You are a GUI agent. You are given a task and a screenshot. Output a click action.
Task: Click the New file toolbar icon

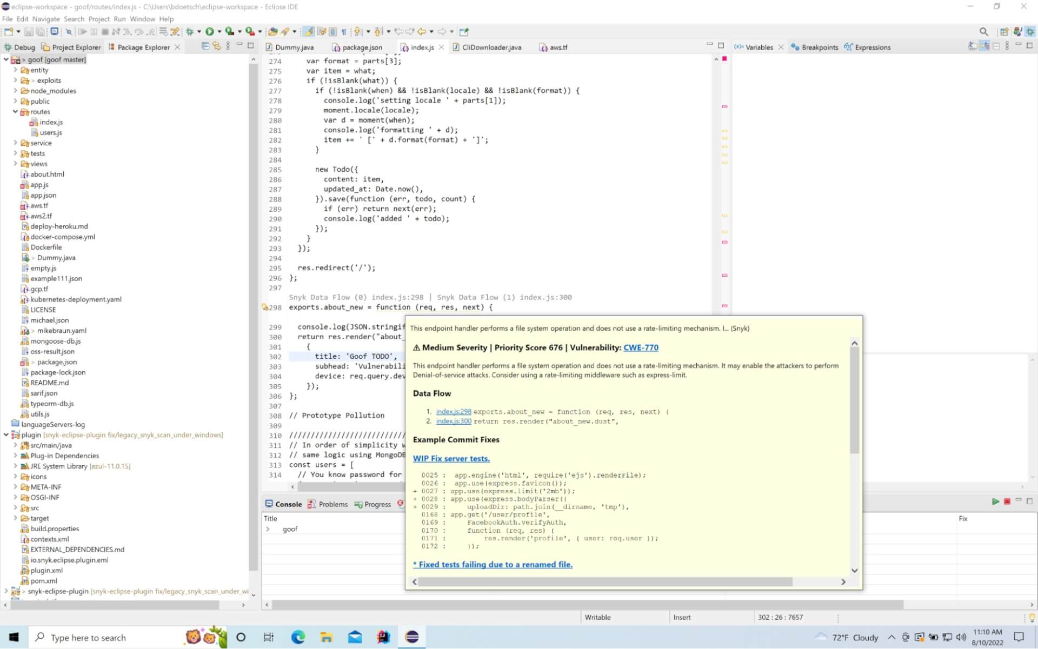(9, 32)
